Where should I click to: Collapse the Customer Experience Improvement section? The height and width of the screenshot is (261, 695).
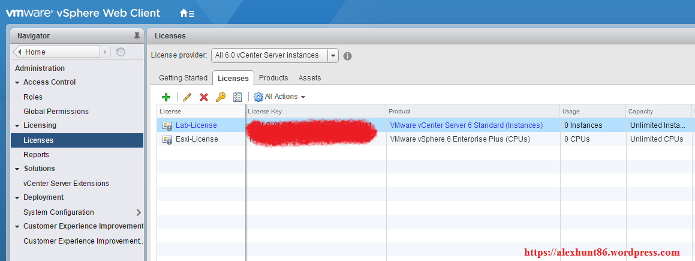[17, 226]
